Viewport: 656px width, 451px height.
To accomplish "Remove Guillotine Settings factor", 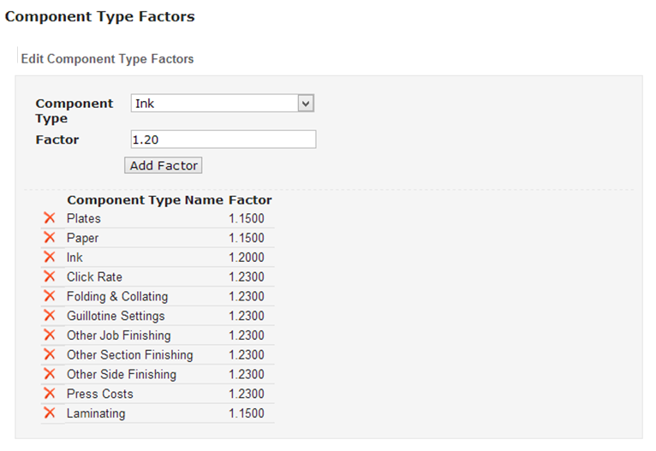I will [49, 316].
